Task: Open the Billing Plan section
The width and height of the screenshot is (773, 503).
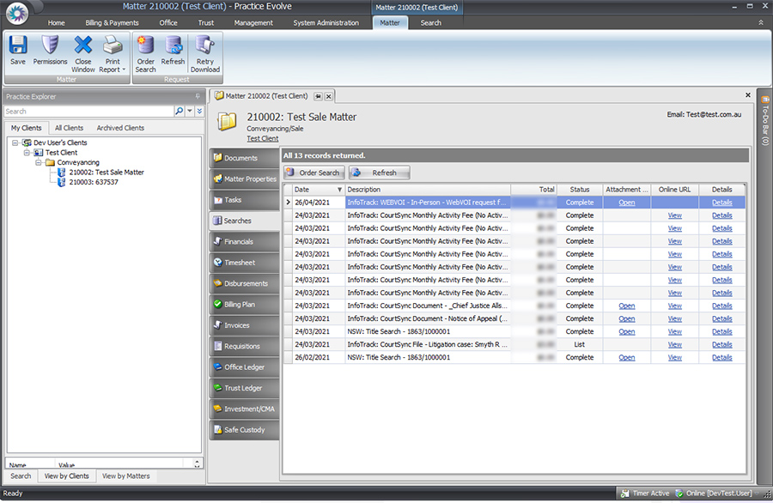Action: [244, 305]
